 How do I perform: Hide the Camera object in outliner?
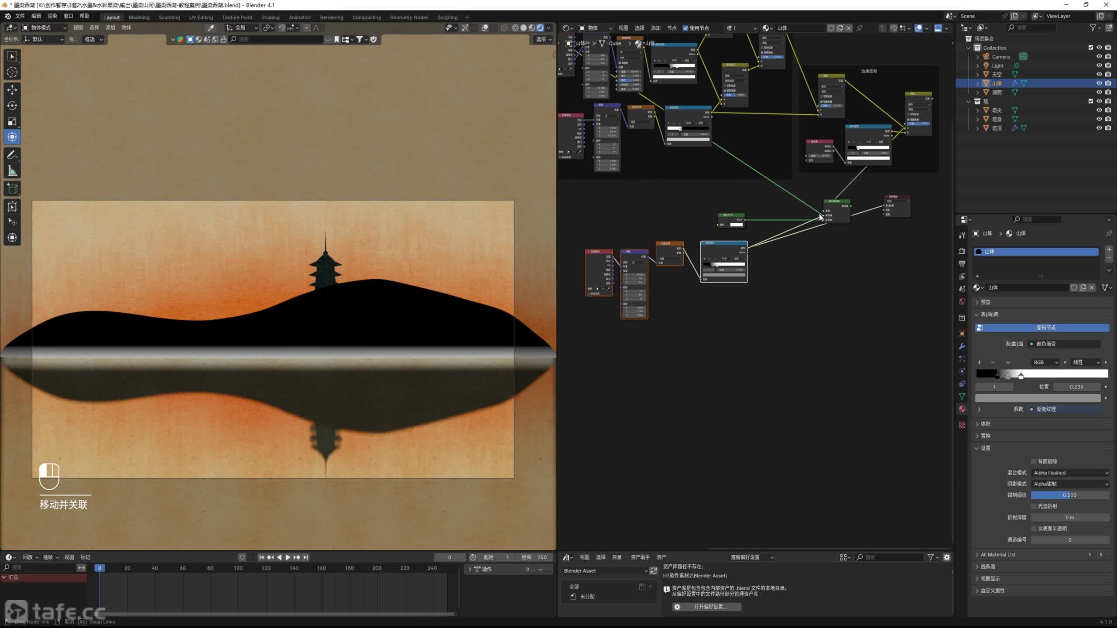coord(1099,57)
